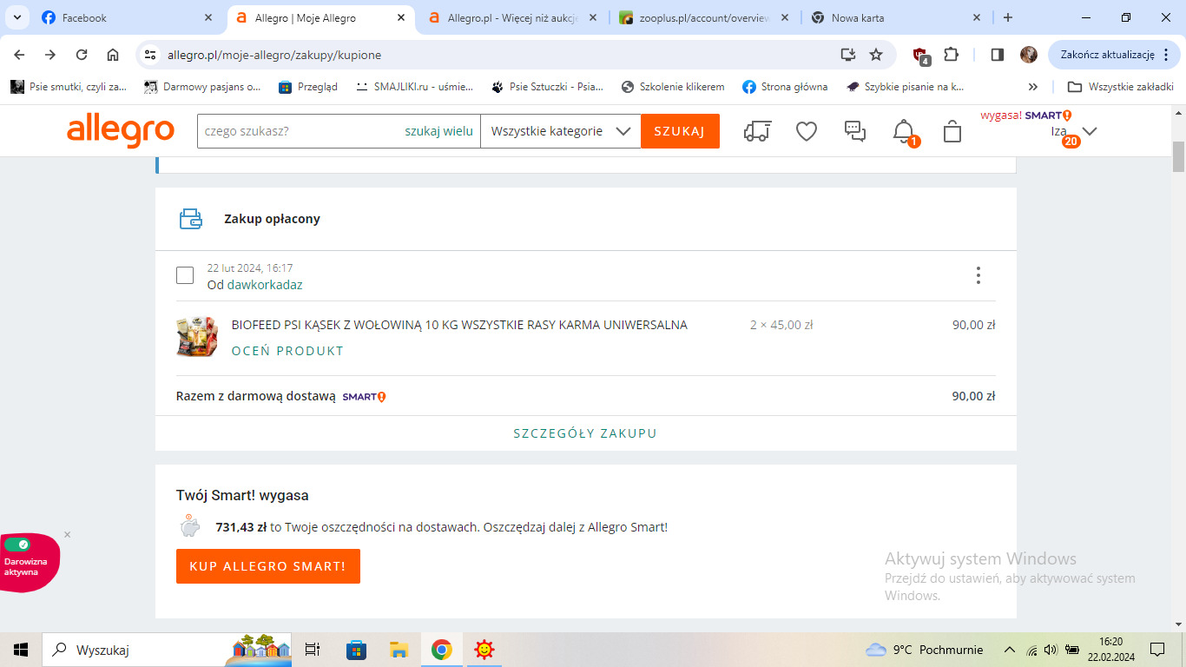1186x667 pixels.
Task: Open Chrome menu via Zakończ aktualizację
Action: coord(1113,55)
